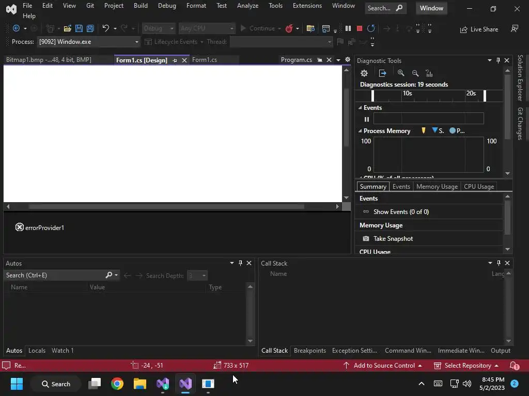
Task: Open the collapsed Solution Explorer side tab
Action: 520,78
